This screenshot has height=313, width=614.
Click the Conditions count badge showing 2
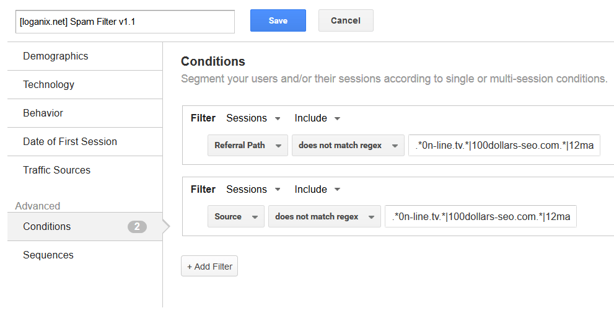(137, 226)
